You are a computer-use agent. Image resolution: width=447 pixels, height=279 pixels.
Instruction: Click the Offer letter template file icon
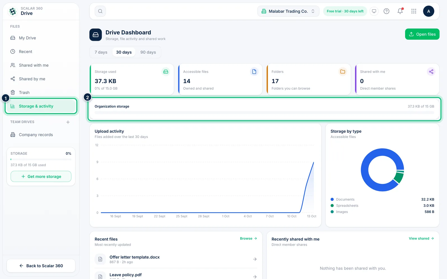pyautogui.click(x=100, y=259)
